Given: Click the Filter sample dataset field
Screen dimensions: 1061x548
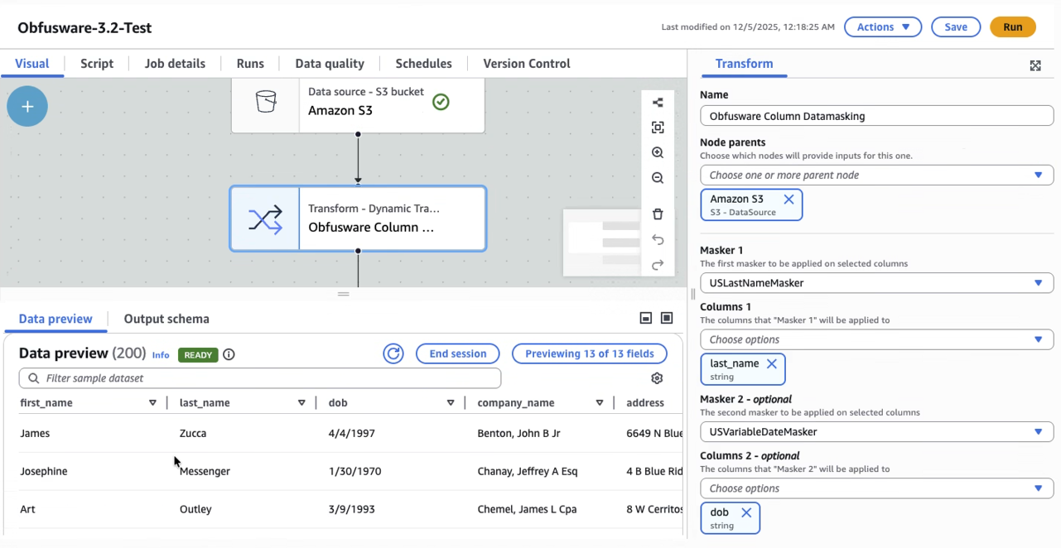Looking at the screenshot, I should coord(260,378).
